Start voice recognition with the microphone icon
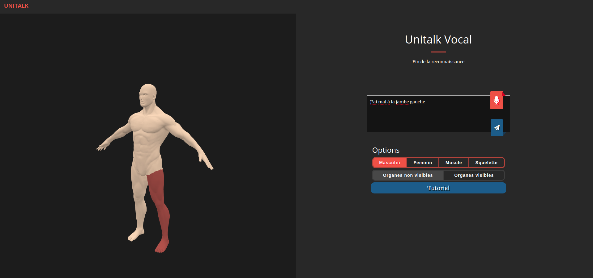593x278 pixels. point(496,100)
